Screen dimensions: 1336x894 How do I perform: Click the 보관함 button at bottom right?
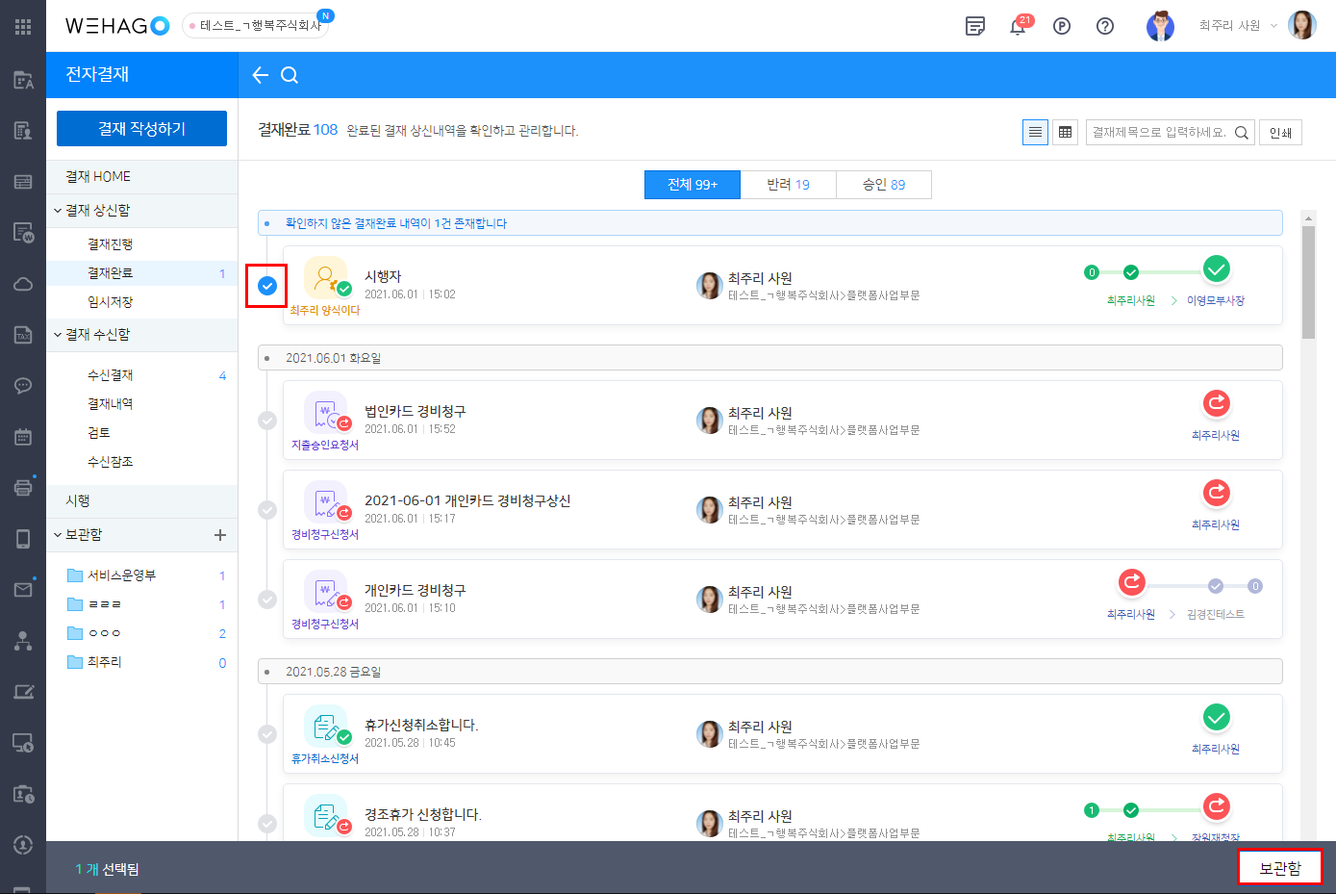[x=1279, y=868]
